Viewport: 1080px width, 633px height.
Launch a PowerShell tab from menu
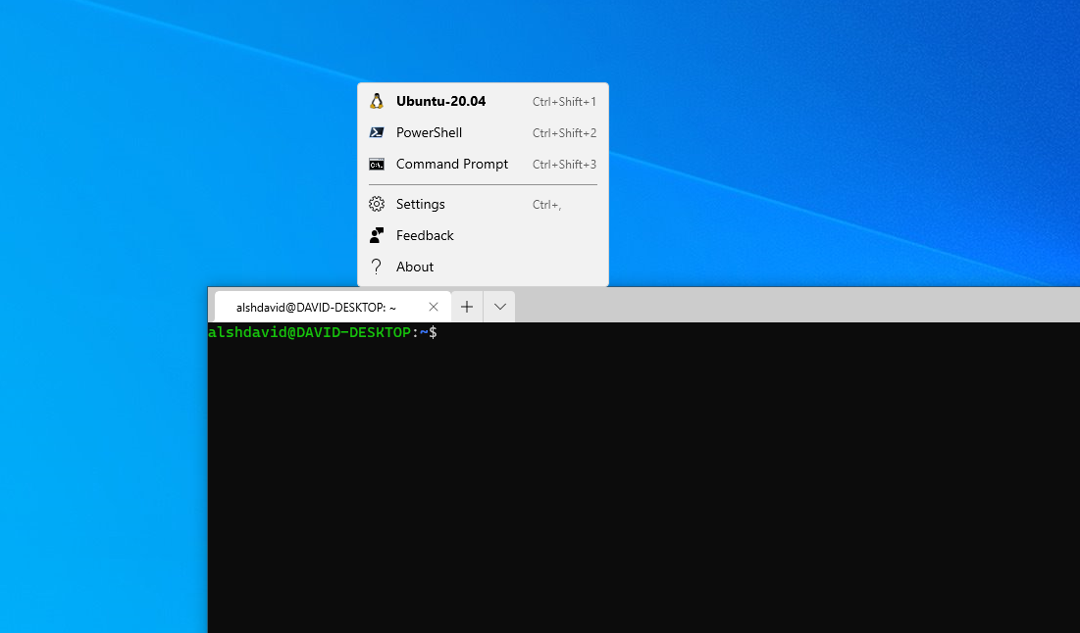[483, 133]
